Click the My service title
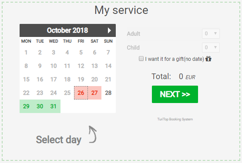This screenshot has height=163, width=242. (x=121, y=10)
